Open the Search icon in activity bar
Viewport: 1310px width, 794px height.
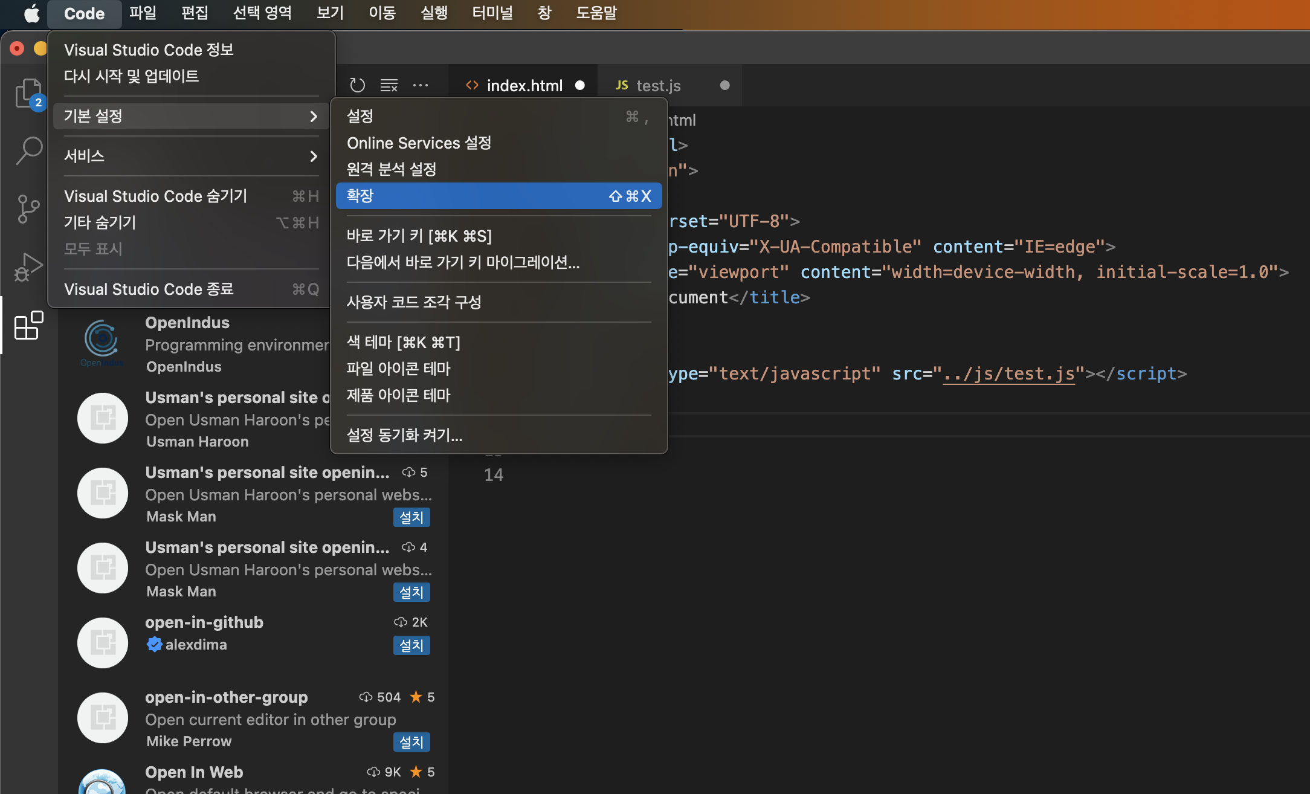pyautogui.click(x=28, y=150)
